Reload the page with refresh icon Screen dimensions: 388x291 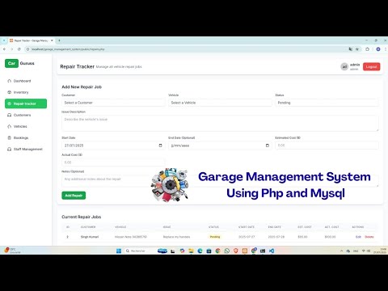pos(19,49)
